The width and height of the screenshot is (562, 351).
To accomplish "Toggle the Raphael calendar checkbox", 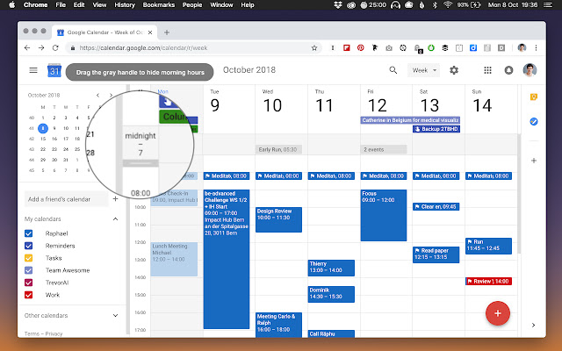I will point(29,233).
